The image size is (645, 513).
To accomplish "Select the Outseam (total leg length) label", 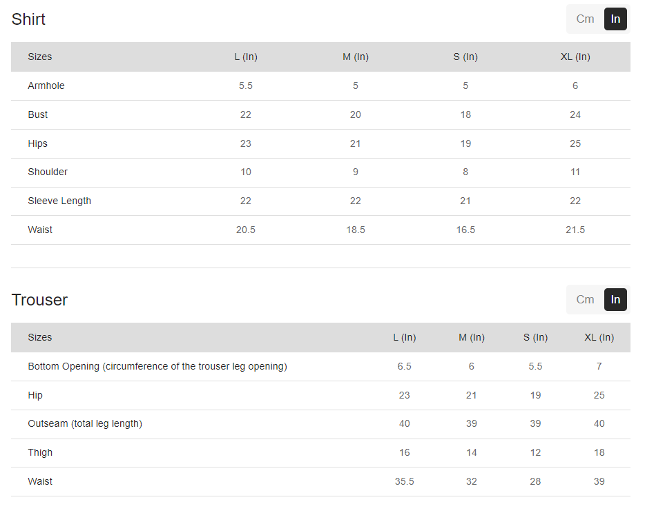I will [x=85, y=424].
